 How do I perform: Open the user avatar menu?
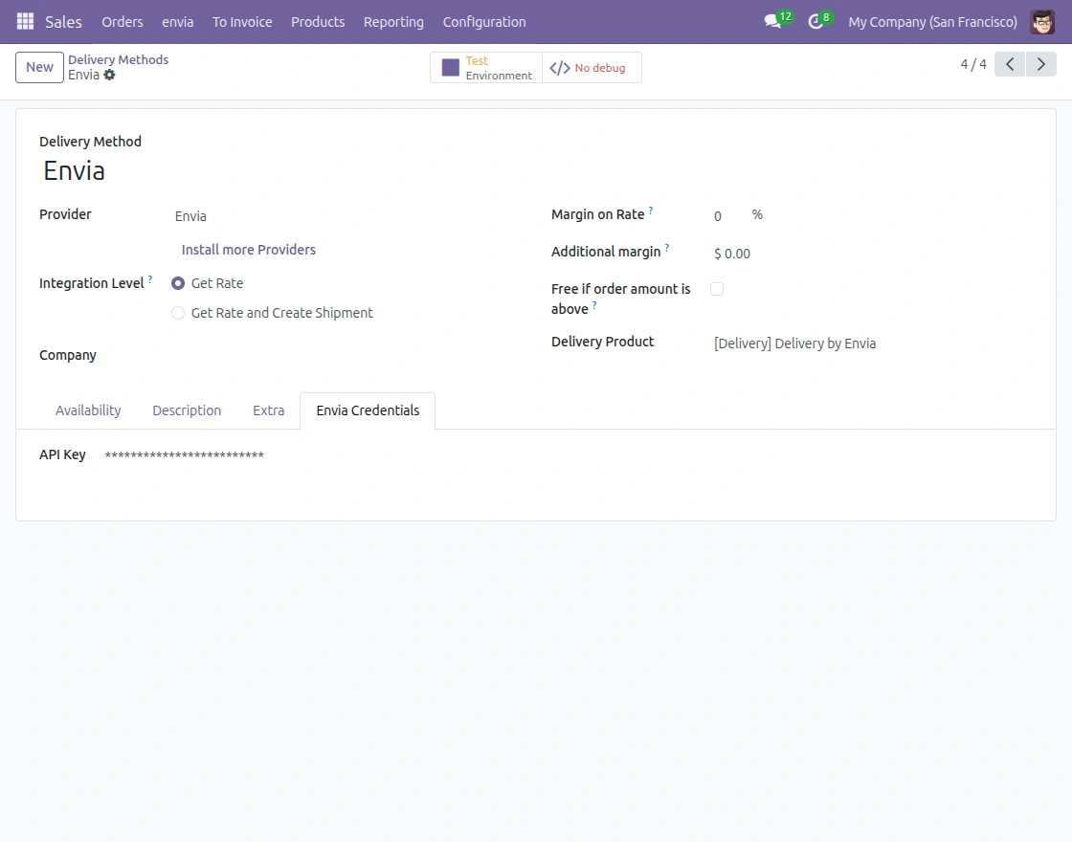click(1041, 21)
